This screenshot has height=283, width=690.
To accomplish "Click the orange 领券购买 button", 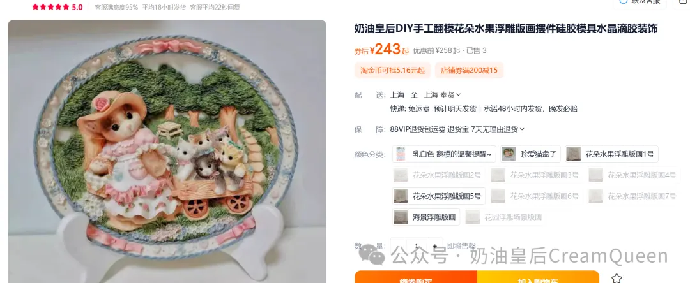I will tap(416, 277).
